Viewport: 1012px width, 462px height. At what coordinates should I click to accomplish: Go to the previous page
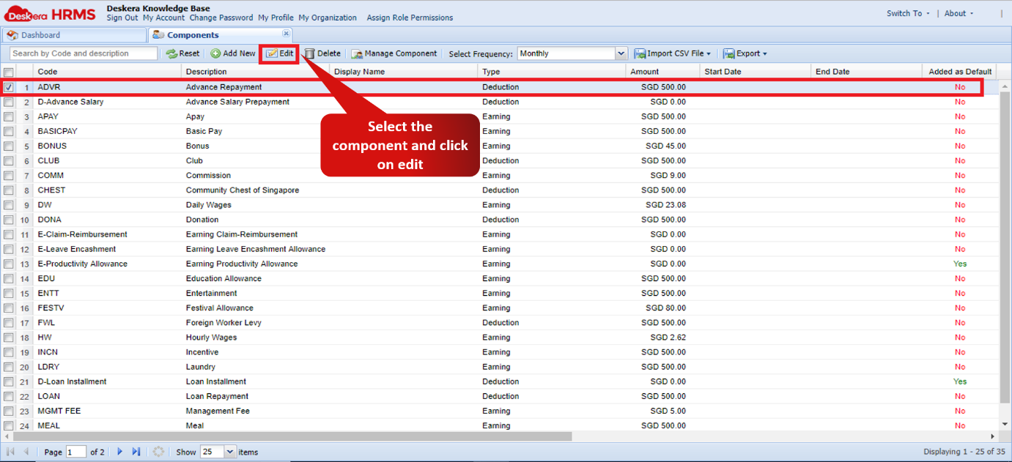[26, 452]
